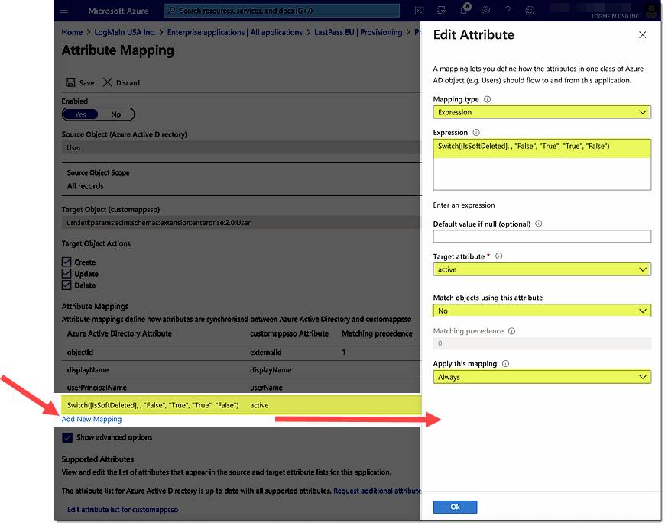This screenshot has width=665, height=525.
Task: Select the displayName mapping row
Action: [x=242, y=370]
